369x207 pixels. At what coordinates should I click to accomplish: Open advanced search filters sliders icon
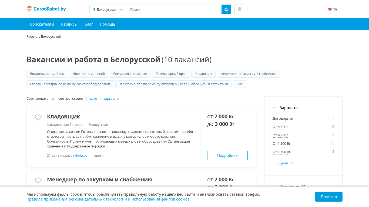pos(239,9)
